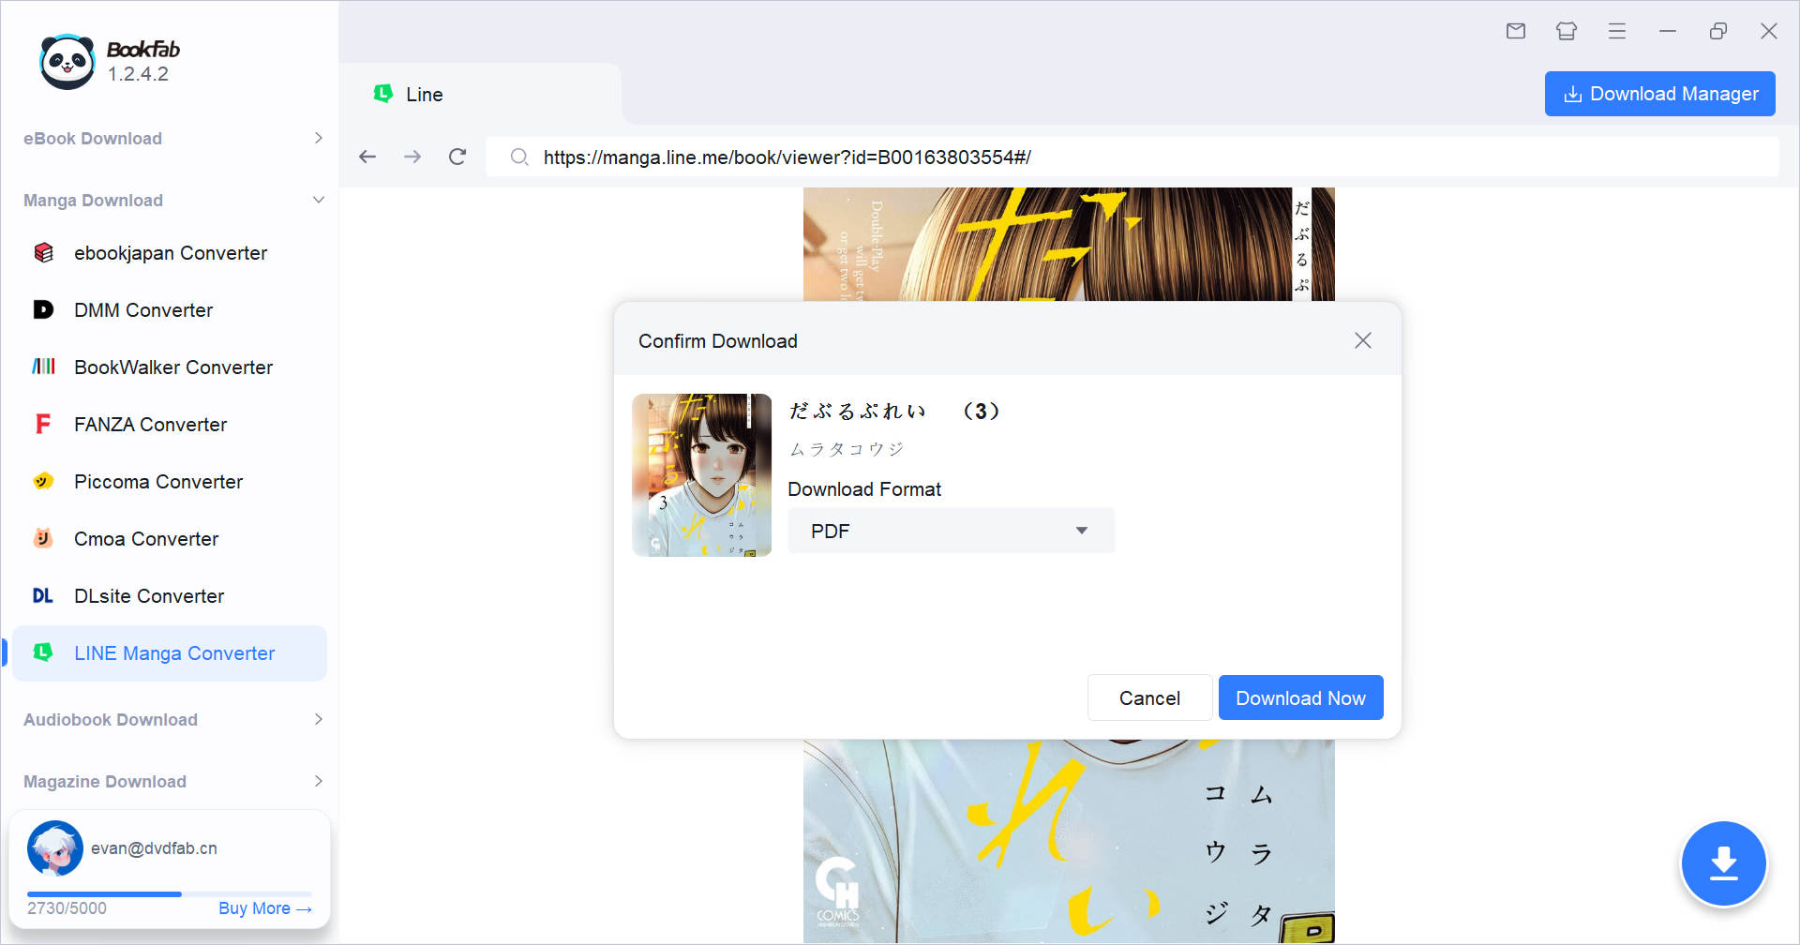Viewport: 1800px width, 945px height.
Task: Select Piccoma Converter in sidebar
Action: [170, 482]
